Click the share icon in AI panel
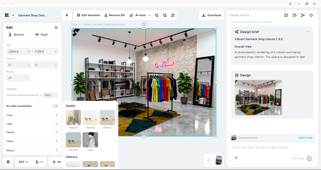 [x=303, y=15]
